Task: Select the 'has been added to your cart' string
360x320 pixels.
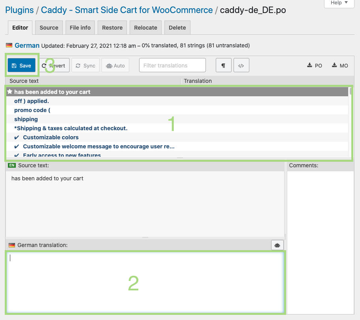Action: [x=177, y=92]
